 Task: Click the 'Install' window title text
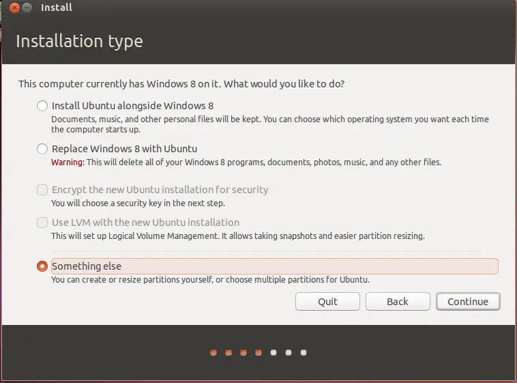(x=57, y=8)
